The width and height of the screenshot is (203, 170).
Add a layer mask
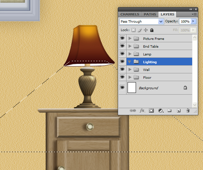pyautogui.click(x=151, y=110)
